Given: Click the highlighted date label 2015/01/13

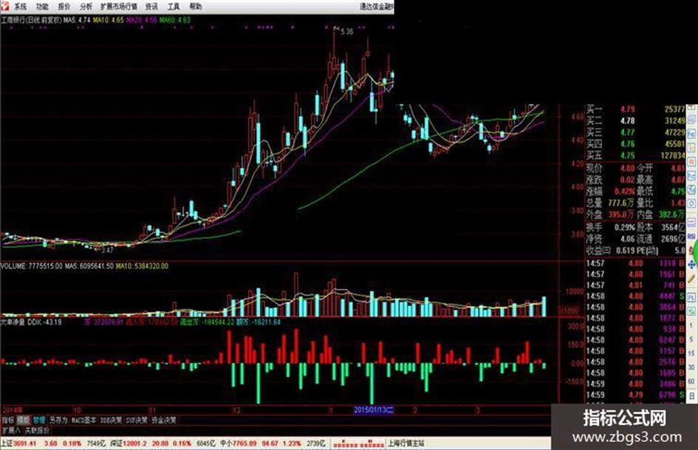Looking at the screenshot, I should 374,410.
